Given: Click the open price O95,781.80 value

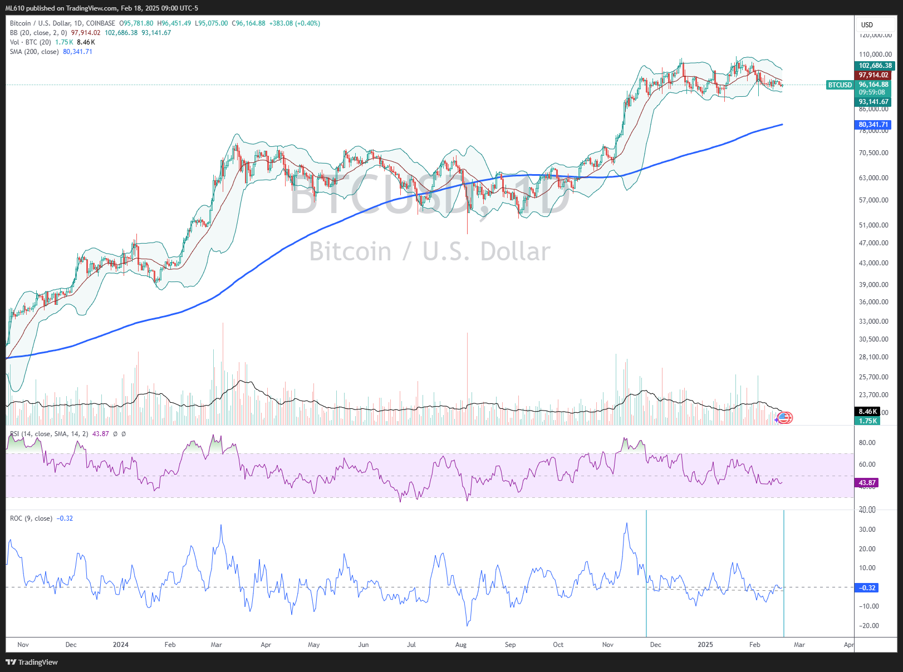Looking at the screenshot, I should [136, 23].
